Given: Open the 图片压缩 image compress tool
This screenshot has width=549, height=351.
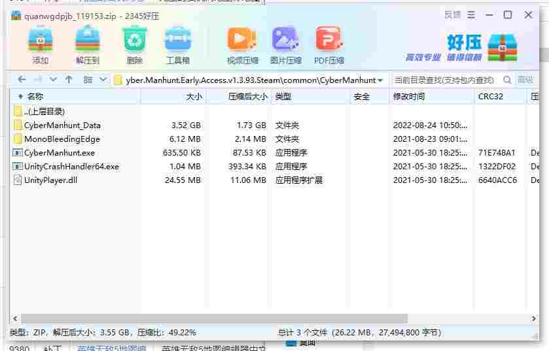Looking at the screenshot, I should [x=285, y=44].
